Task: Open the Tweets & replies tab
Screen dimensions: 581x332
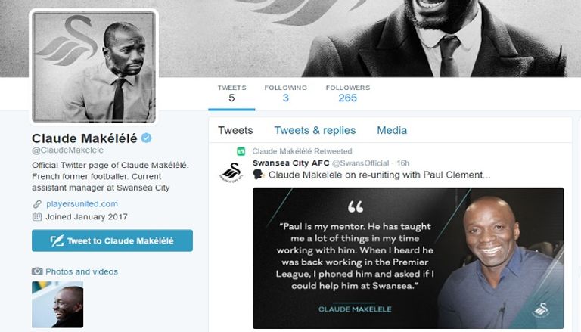Action: pos(315,130)
